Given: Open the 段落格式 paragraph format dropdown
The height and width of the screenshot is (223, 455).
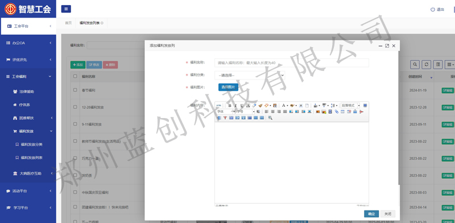Looking at the screenshot, I should (x=350, y=106).
